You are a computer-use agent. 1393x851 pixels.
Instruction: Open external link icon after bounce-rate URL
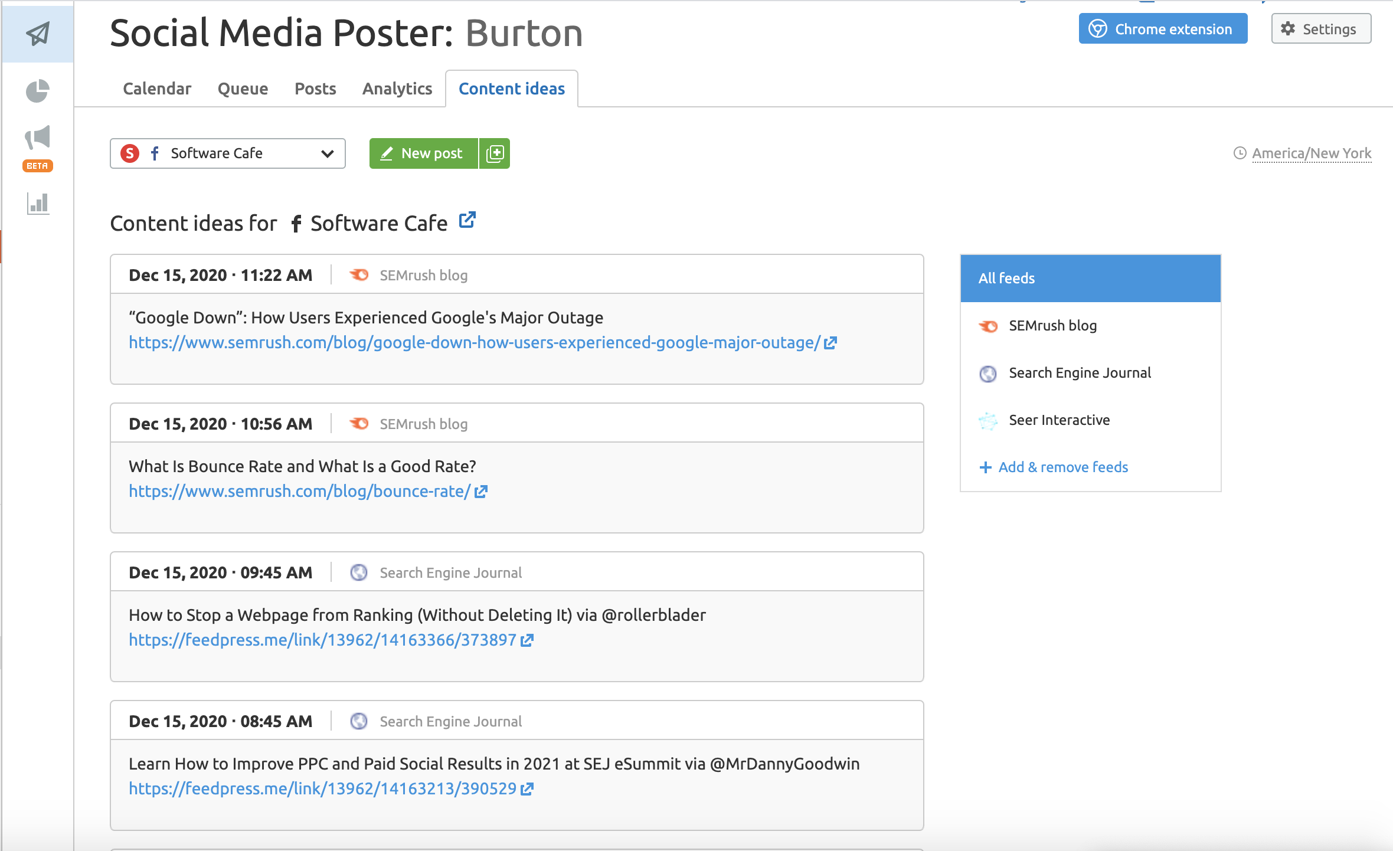481,492
